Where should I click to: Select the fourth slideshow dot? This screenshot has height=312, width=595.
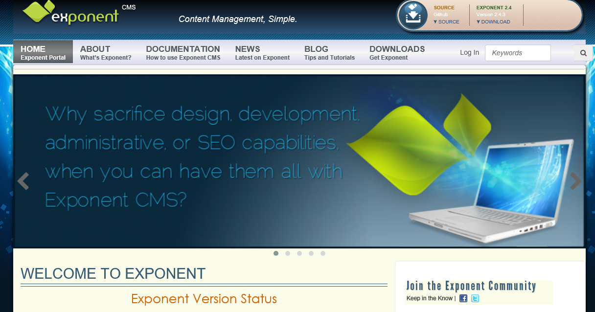311,253
